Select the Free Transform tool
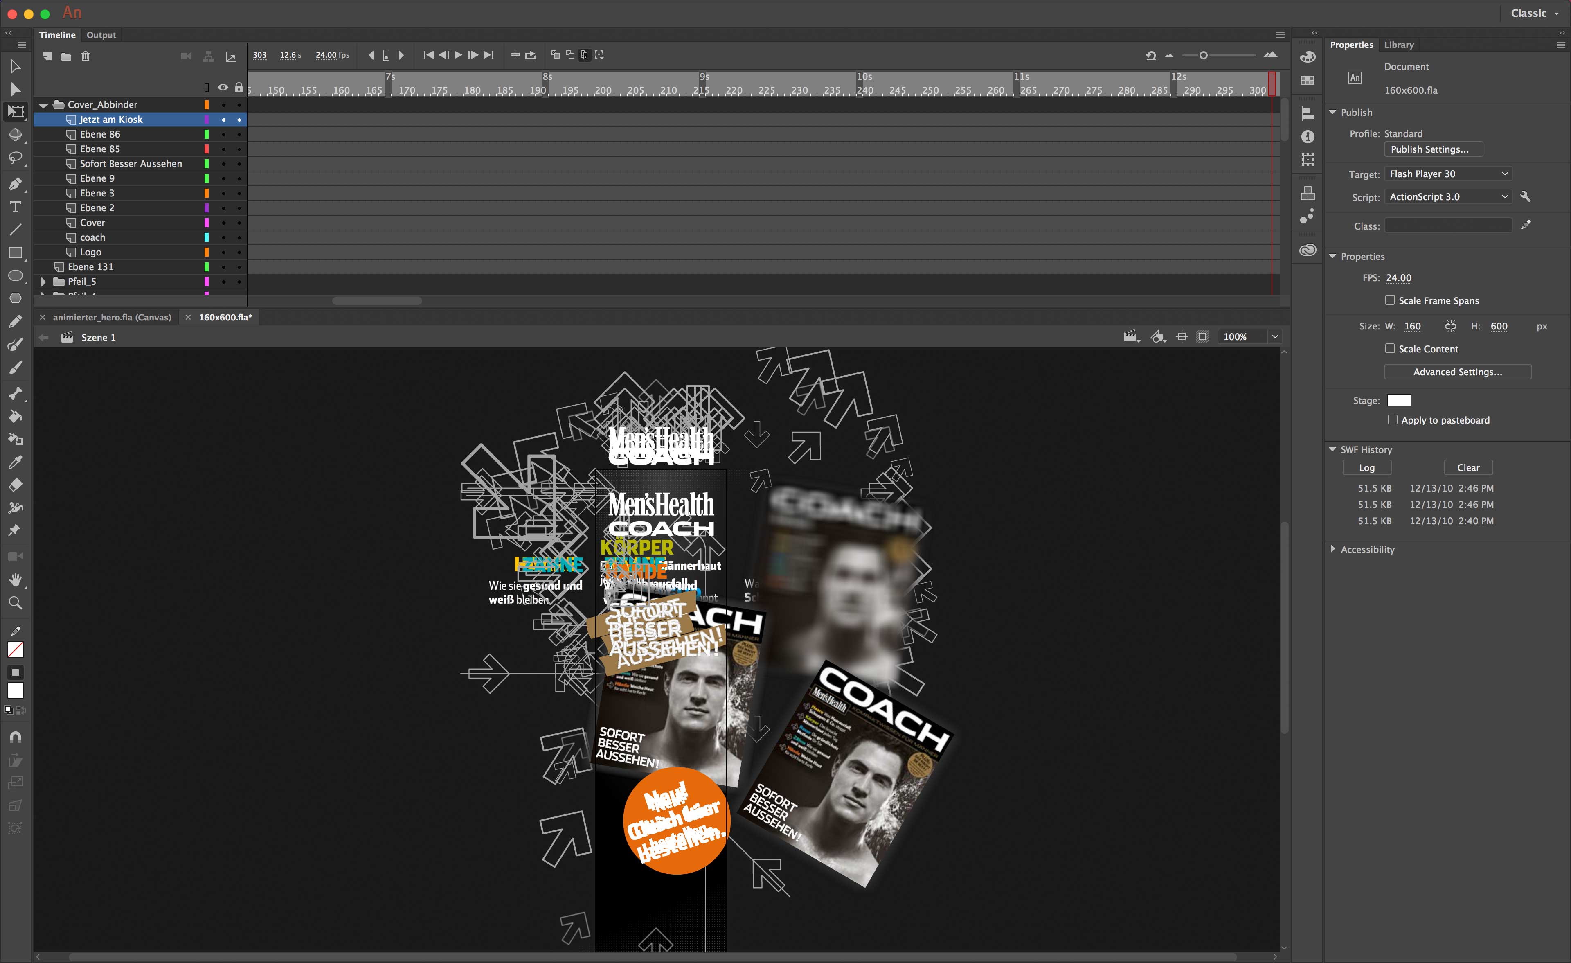This screenshot has height=963, width=1571. tap(16, 112)
